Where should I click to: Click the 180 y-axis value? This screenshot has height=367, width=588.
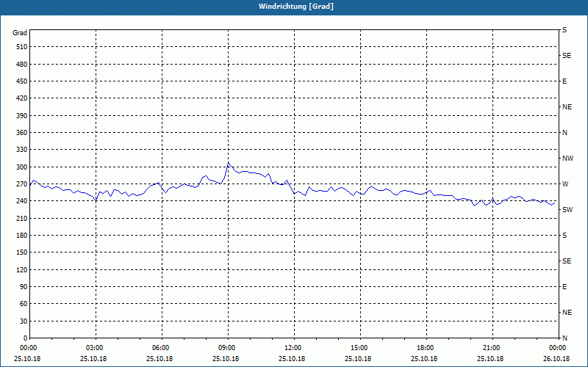coord(21,235)
